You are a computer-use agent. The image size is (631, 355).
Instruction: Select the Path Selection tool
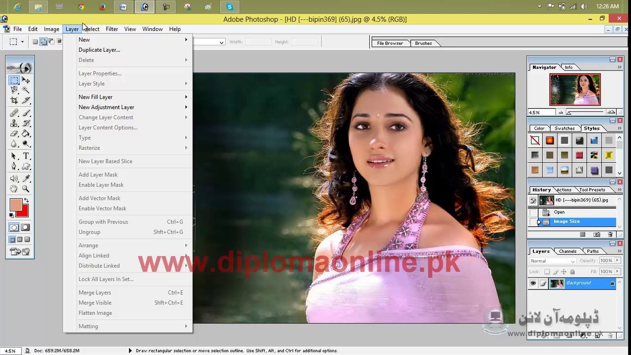tap(14, 156)
